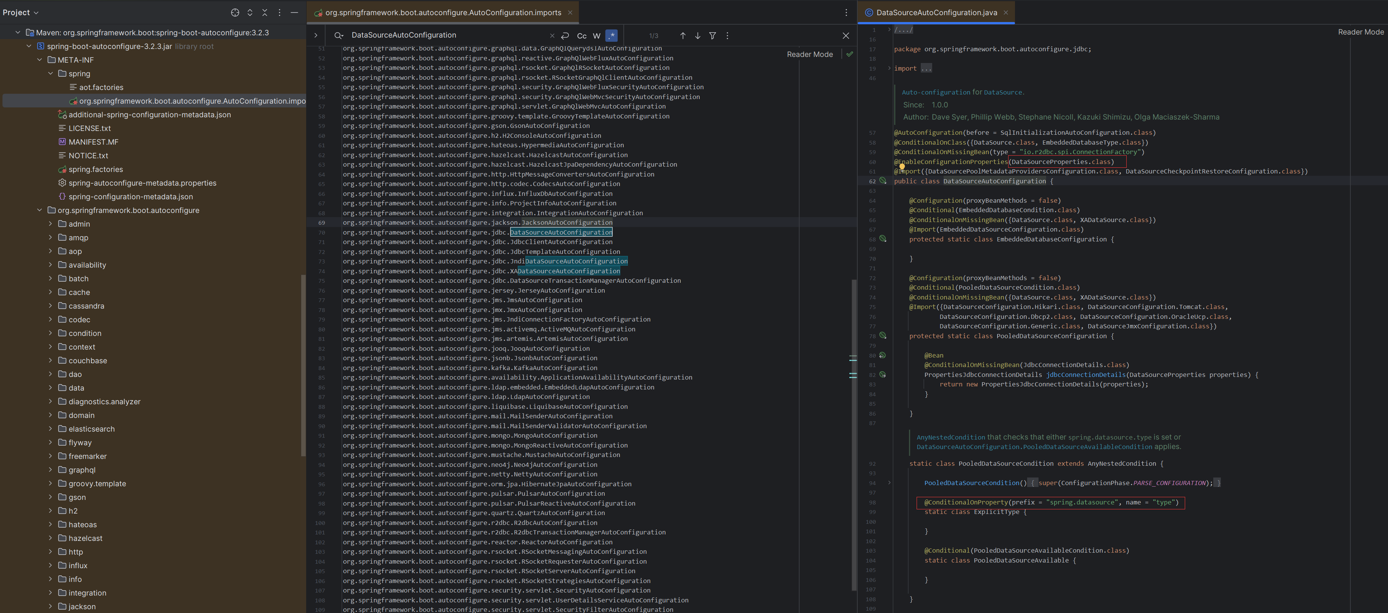
Task: Click the filter results icon in search bar
Action: pyautogui.click(x=713, y=35)
